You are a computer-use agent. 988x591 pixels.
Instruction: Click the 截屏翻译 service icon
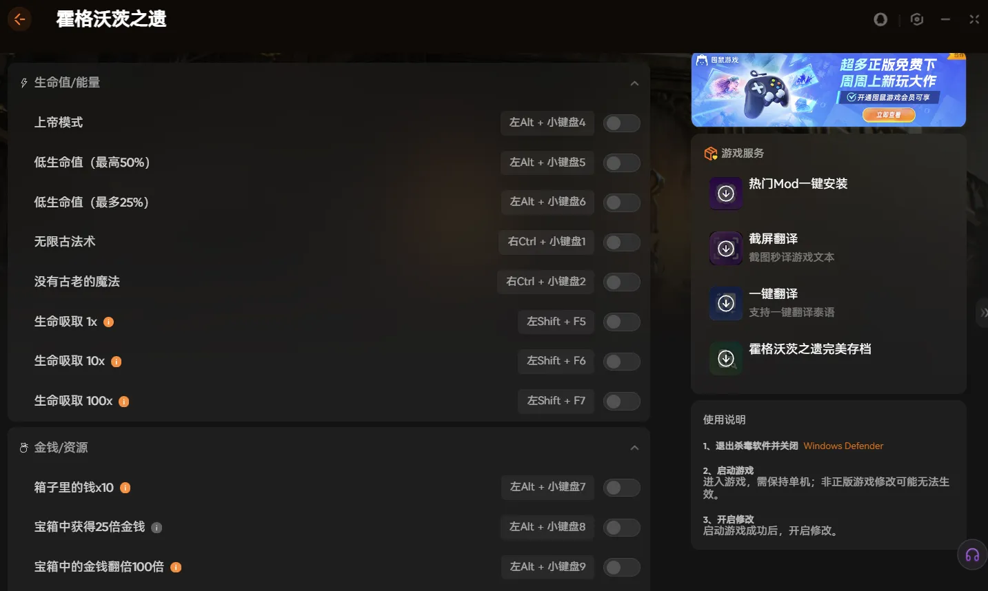(725, 249)
